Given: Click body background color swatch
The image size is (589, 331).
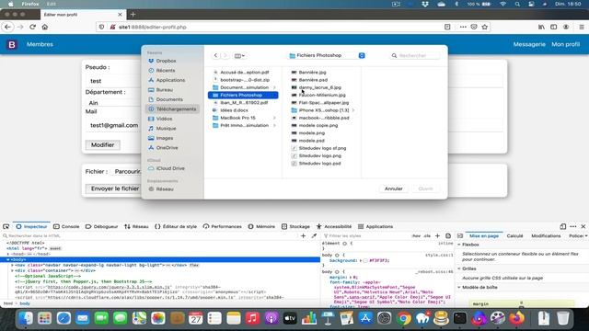Looking at the screenshot, I should (x=365, y=260).
